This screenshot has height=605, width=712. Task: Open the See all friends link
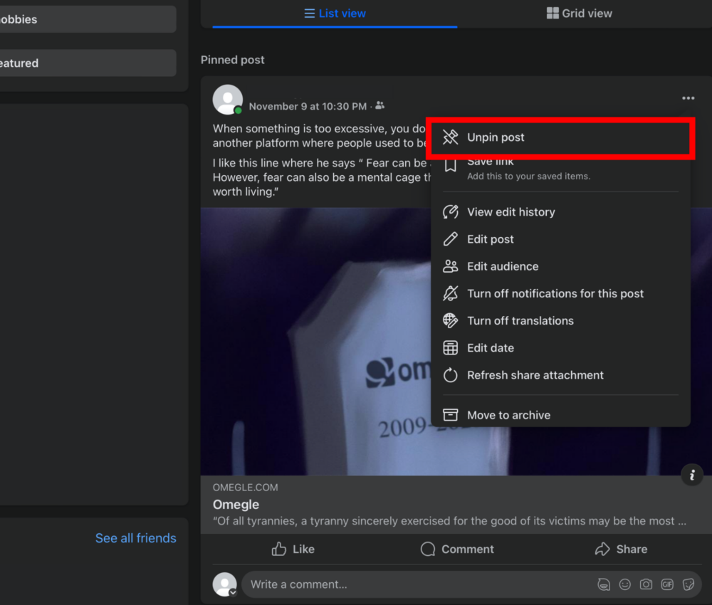point(135,538)
